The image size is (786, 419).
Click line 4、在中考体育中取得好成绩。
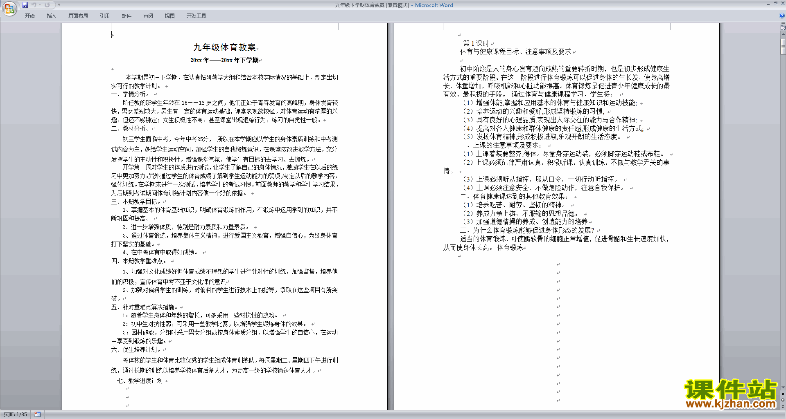pos(161,253)
